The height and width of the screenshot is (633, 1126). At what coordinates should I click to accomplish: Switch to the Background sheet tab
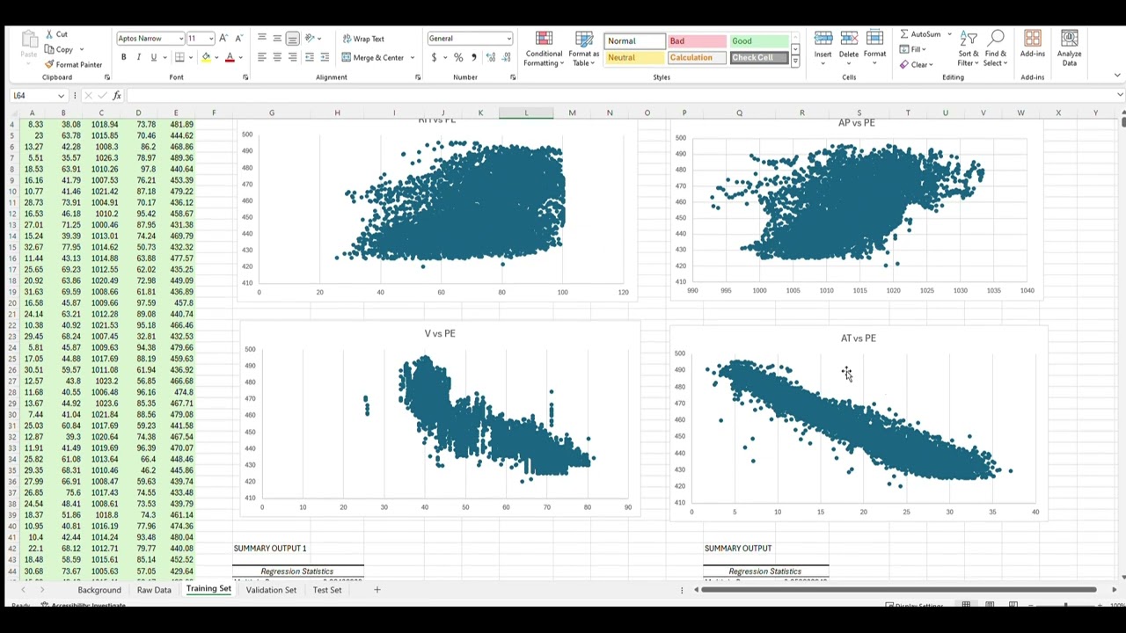(99, 590)
